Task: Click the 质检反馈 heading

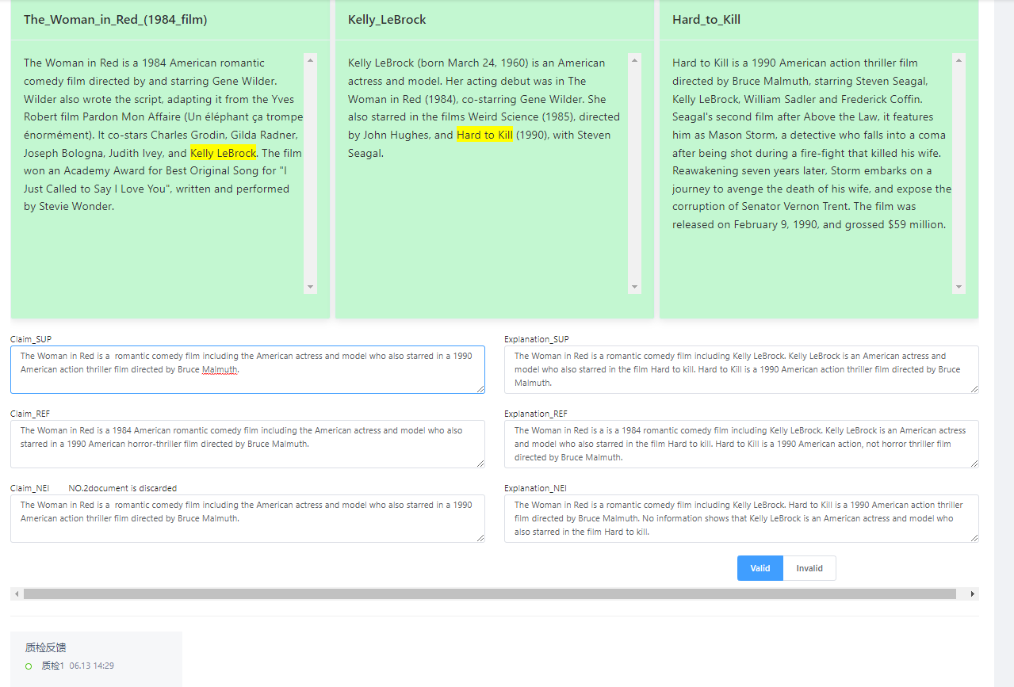Action: [x=45, y=647]
